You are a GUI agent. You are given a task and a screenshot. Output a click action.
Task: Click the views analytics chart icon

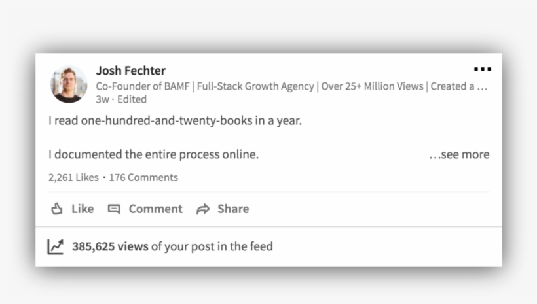[56, 246]
